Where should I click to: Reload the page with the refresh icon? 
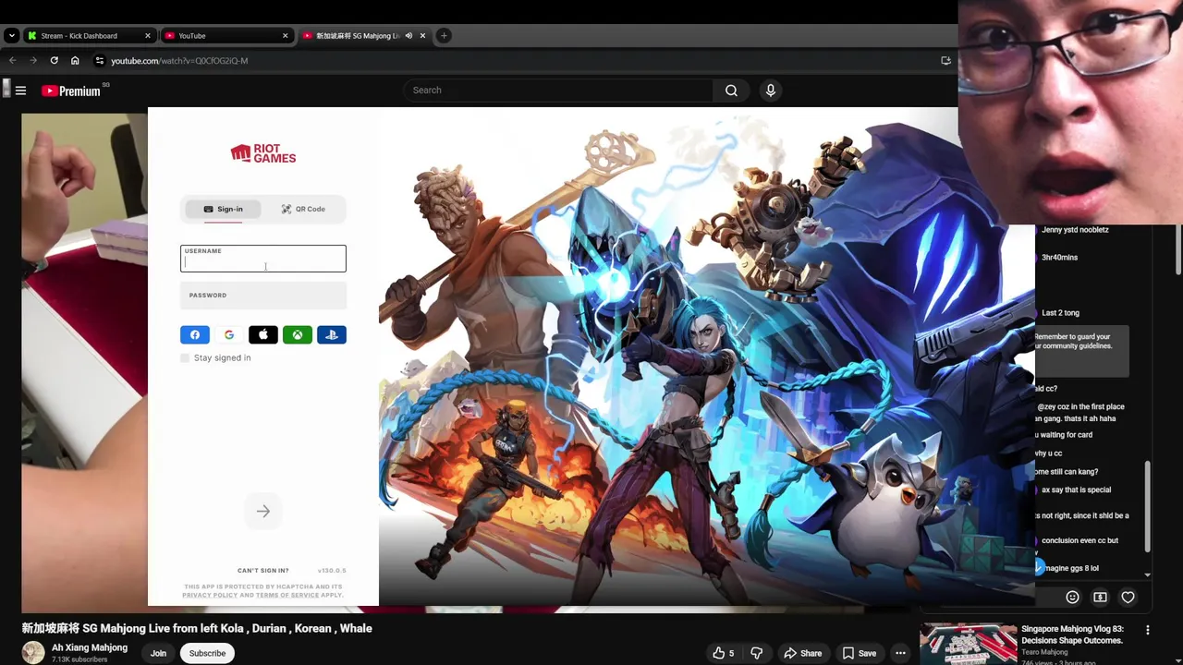[x=55, y=61]
